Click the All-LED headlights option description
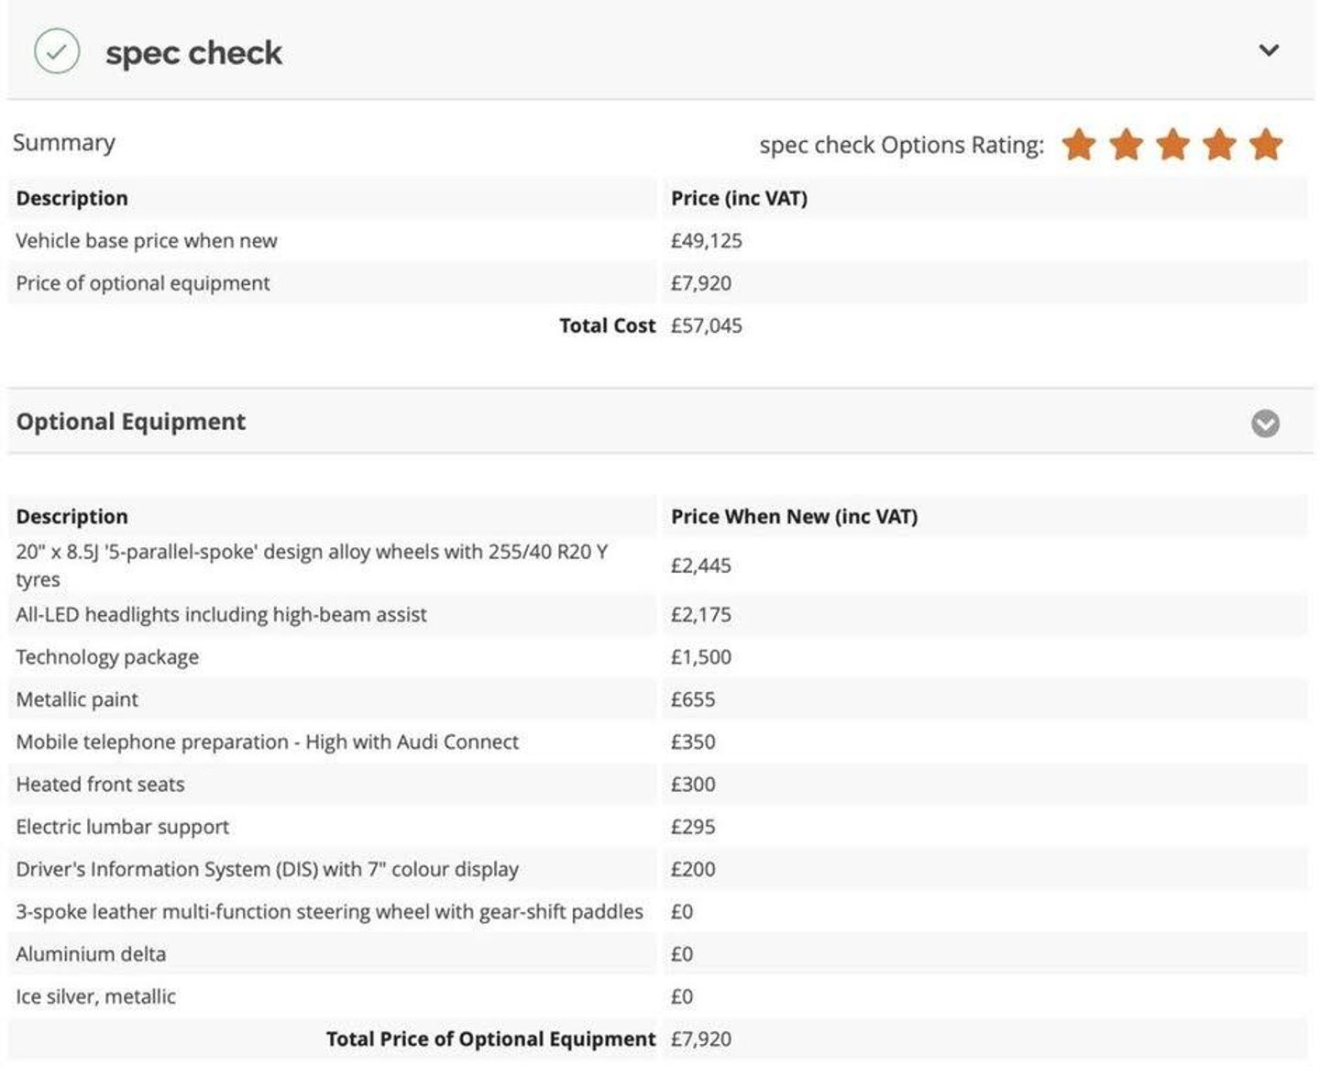 click(x=221, y=614)
